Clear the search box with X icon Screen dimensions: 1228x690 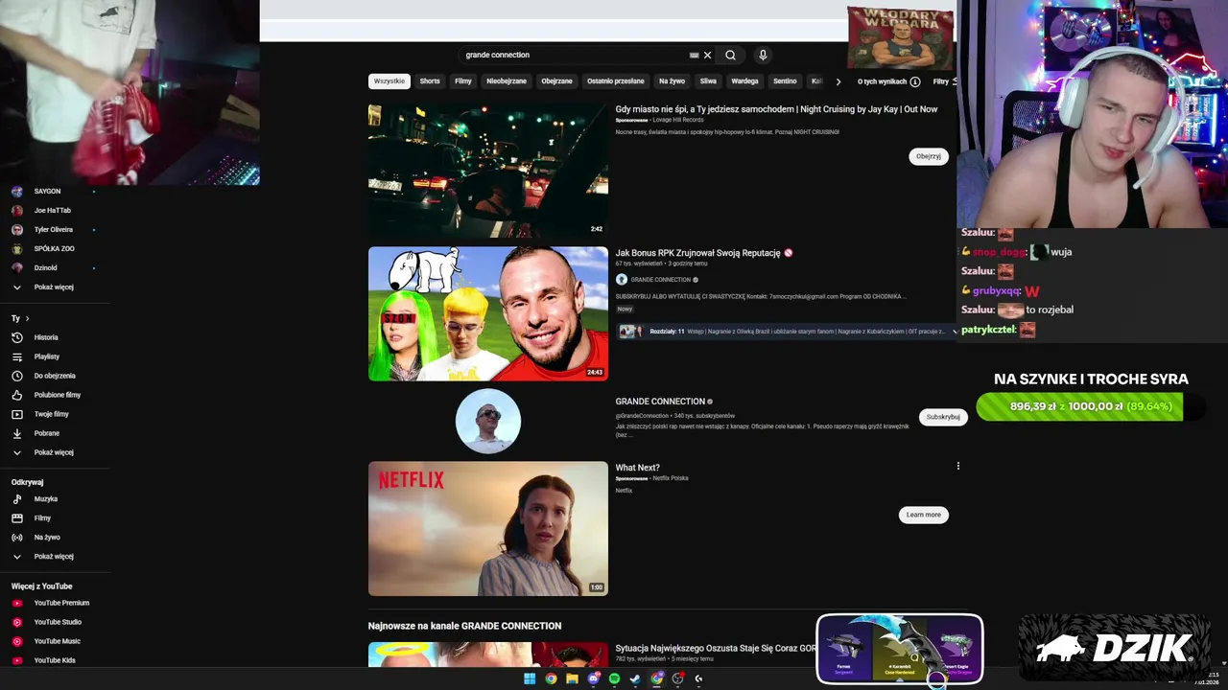pos(707,55)
